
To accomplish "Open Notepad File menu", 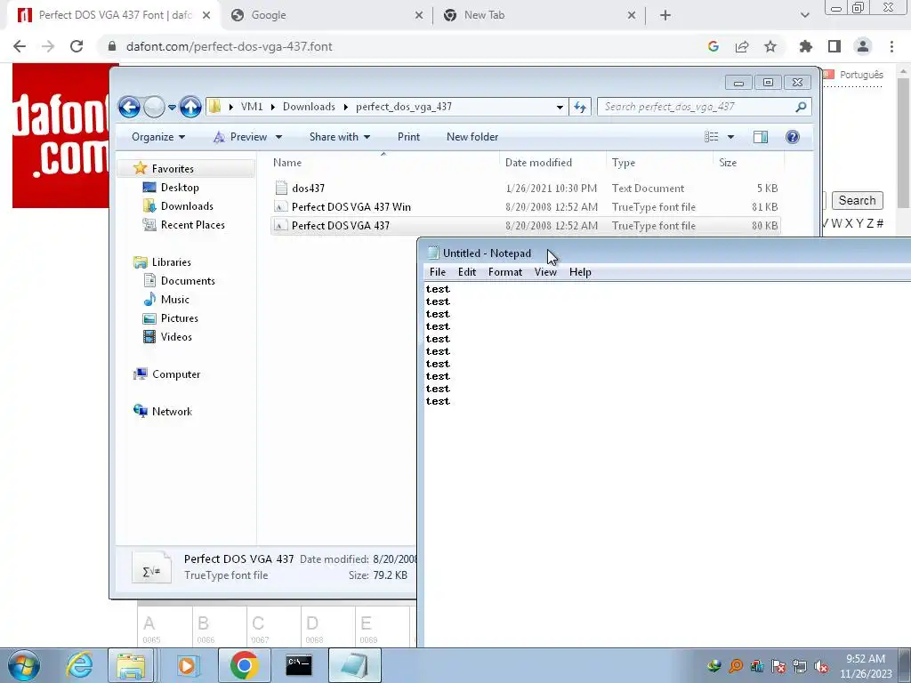I will click(x=438, y=272).
